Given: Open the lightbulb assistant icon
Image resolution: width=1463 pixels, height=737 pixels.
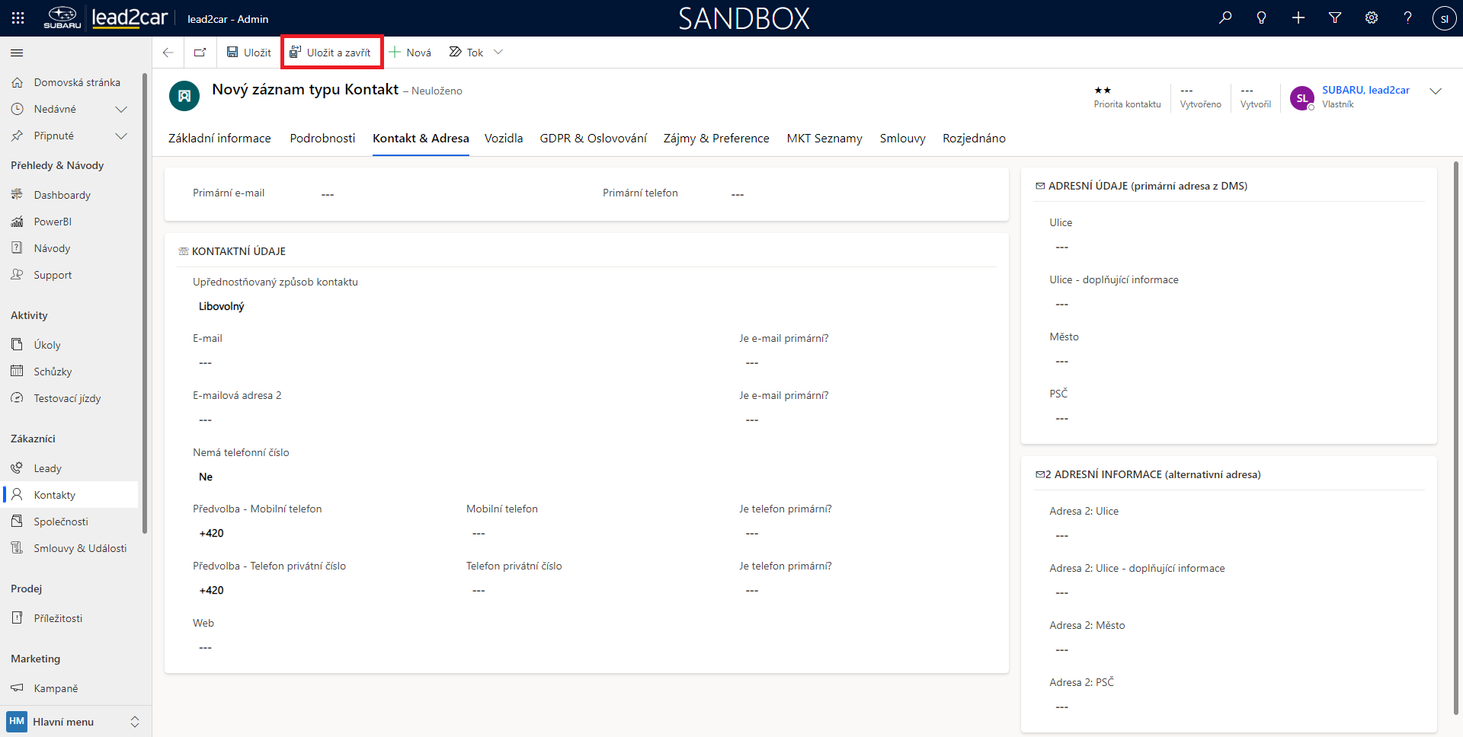Looking at the screenshot, I should click(x=1262, y=18).
